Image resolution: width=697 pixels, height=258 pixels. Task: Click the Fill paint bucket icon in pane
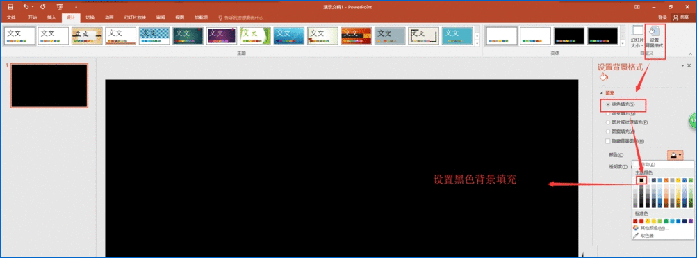pos(603,77)
